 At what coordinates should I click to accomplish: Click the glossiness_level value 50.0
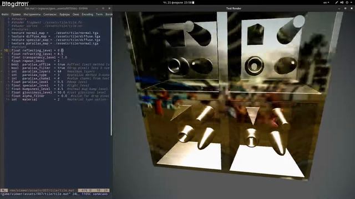tap(61, 92)
